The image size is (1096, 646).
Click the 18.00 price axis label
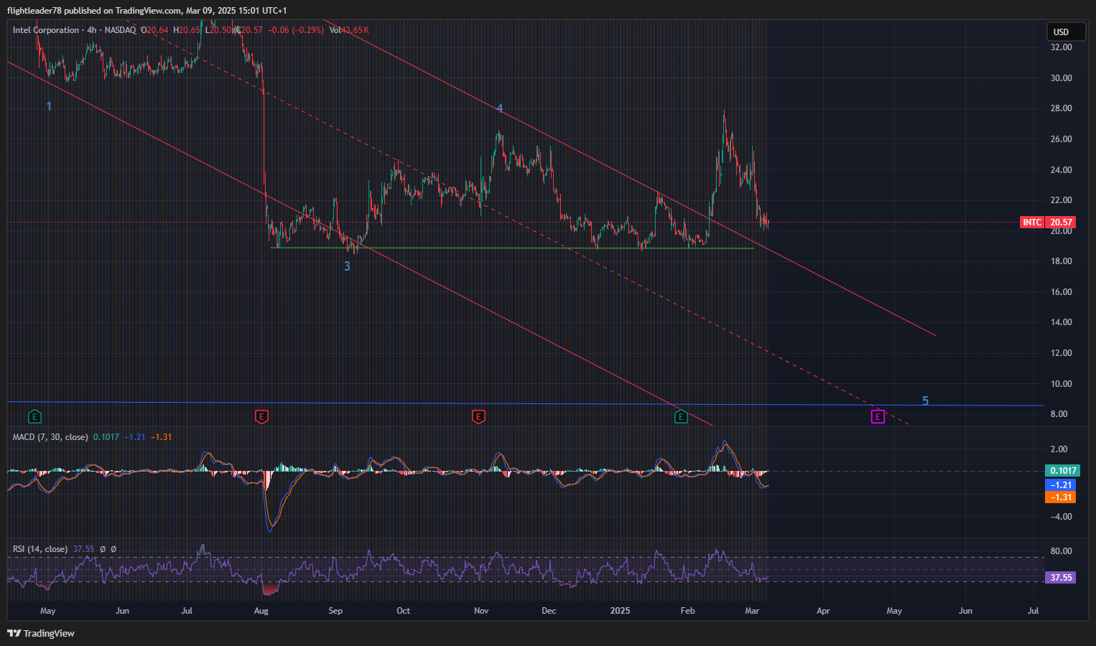[1061, 261]
